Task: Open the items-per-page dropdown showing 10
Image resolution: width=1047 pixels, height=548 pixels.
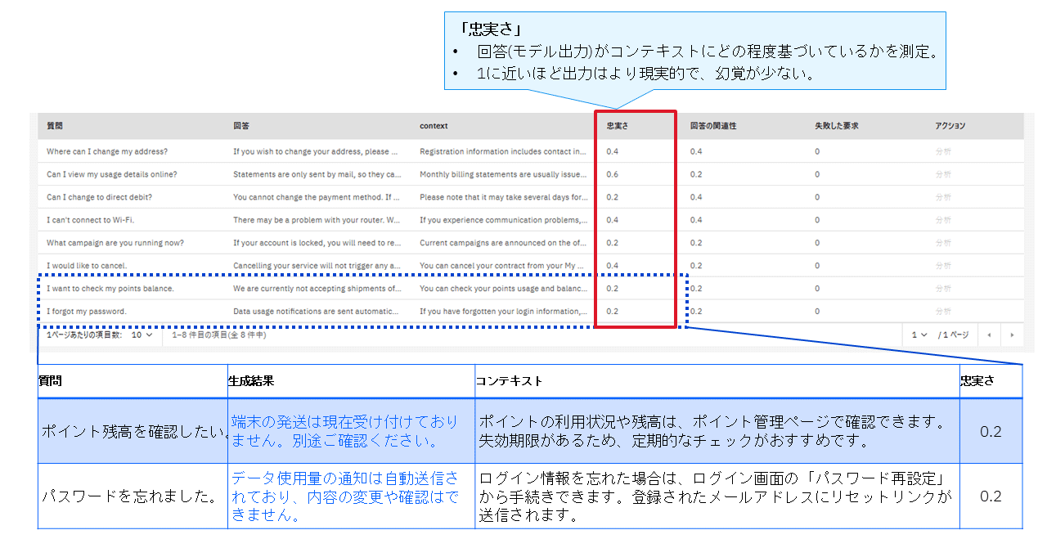Action: coord(142,335)
